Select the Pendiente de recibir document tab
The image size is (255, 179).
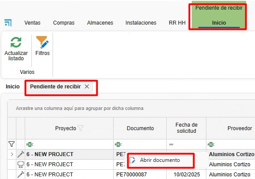click(55, 87)
